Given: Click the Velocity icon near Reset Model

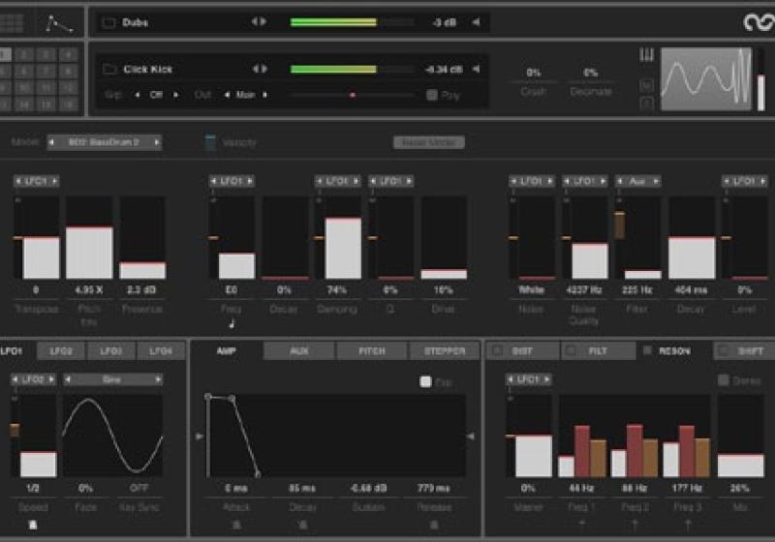Looking at the screenshot, I should pos(210,142).
